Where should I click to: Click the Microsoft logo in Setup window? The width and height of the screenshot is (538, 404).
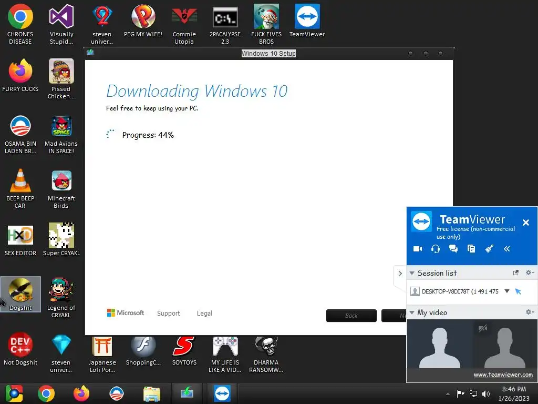(126, 312)
